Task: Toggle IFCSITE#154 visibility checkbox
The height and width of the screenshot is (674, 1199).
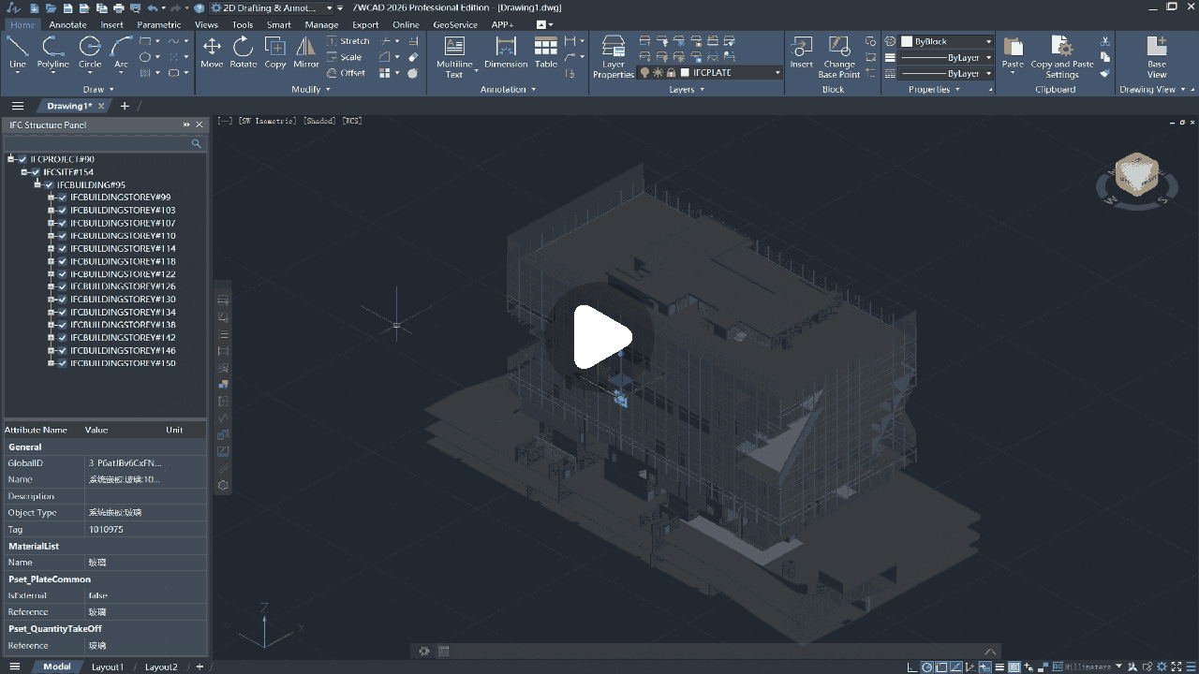Action: [36, 172]
